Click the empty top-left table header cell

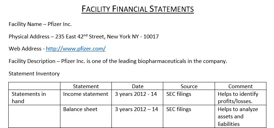point(35,86)
